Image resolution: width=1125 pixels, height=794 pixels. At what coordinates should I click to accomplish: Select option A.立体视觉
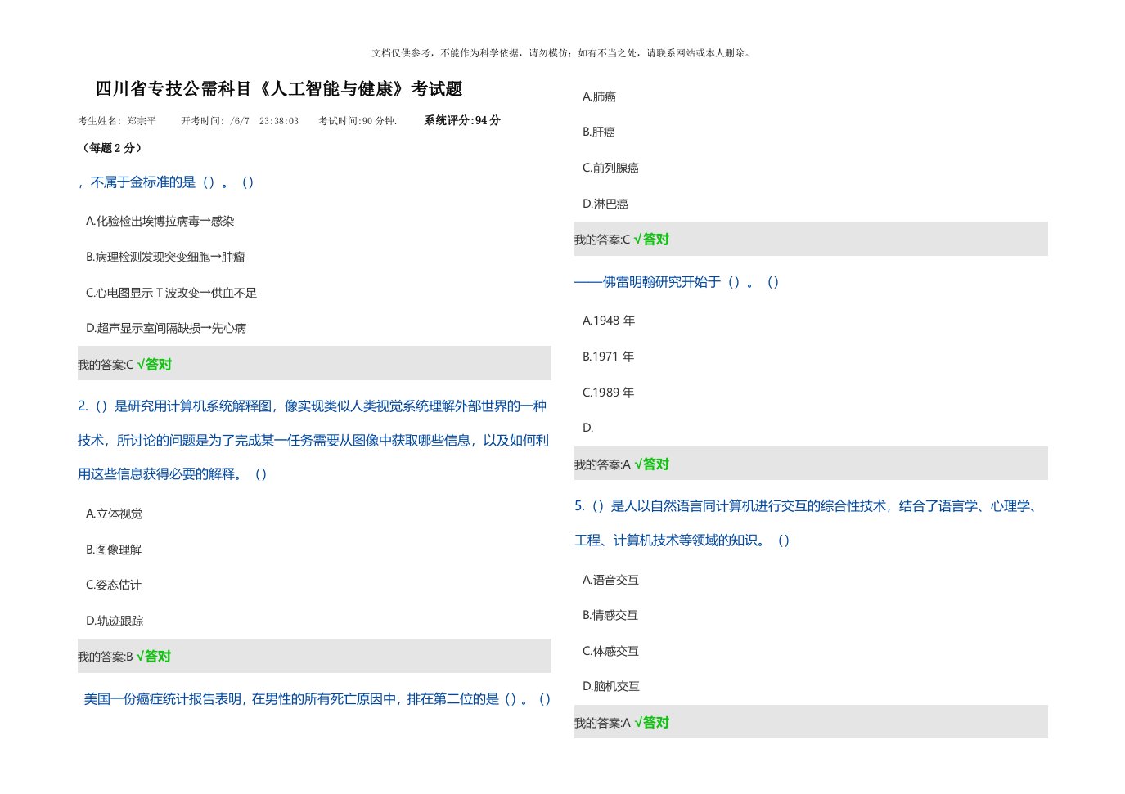point(115,514)
